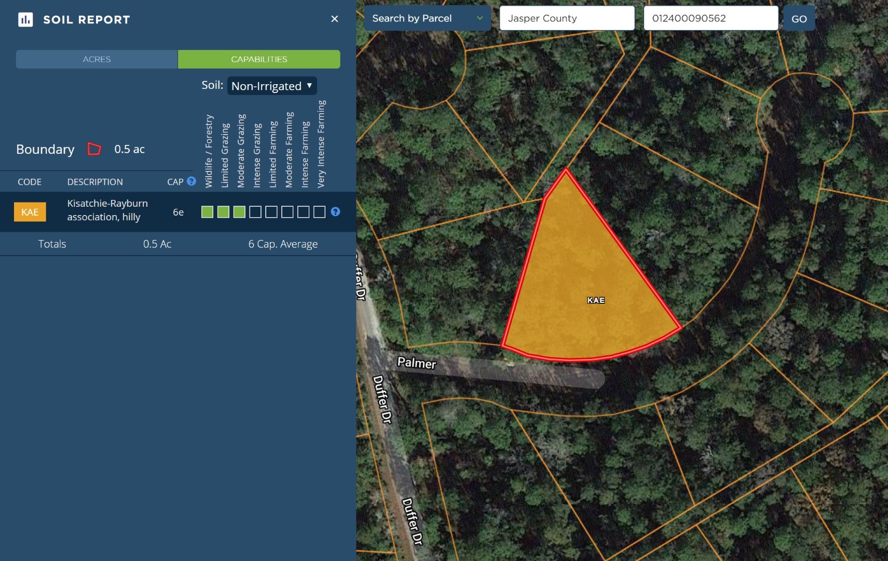The image size is (888, 561).
Task: Click the Limited Grazing capability square
Action: (223, 212)
